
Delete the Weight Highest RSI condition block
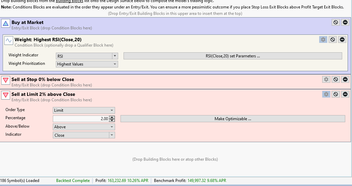click(x=342, y=39)
